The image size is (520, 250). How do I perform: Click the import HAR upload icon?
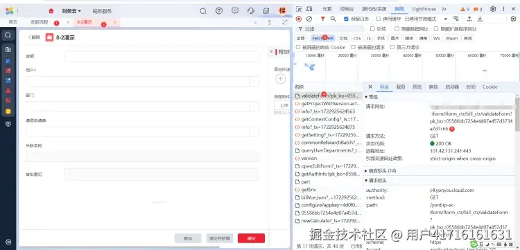click(x=469, y=19)
